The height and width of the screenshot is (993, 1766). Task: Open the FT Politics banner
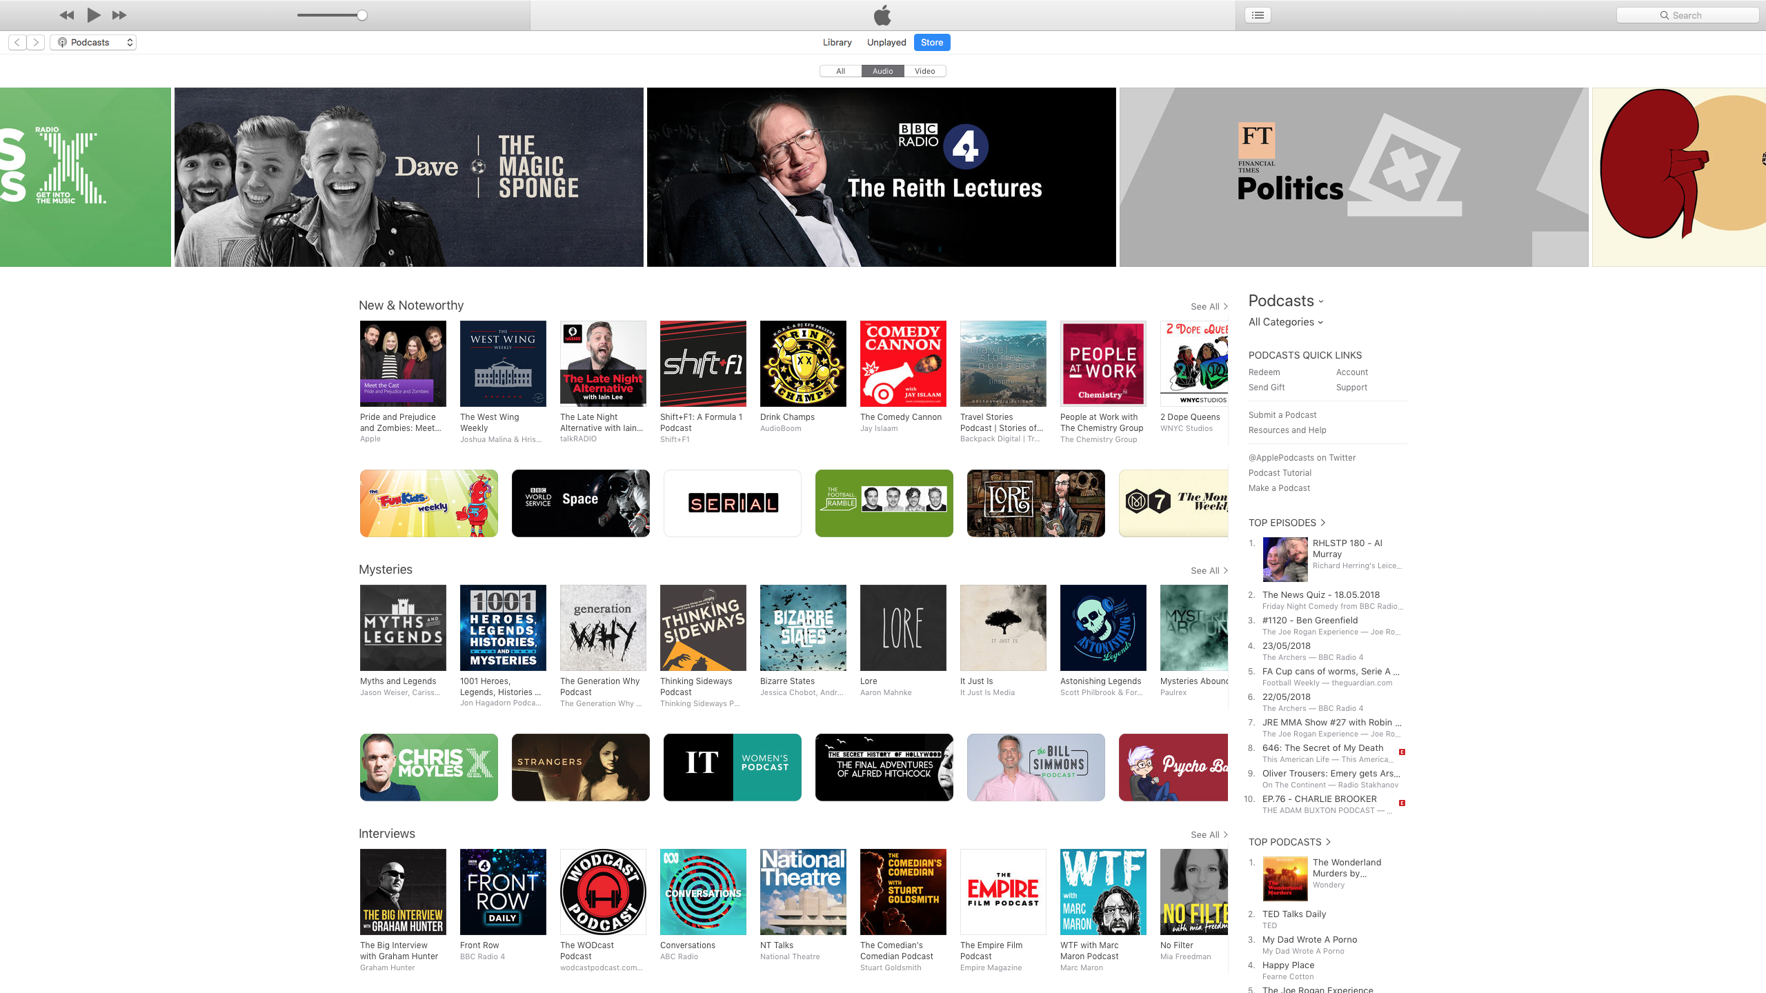[1354, 177]
